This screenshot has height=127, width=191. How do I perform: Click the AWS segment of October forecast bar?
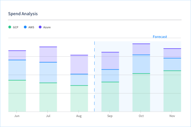141,64
